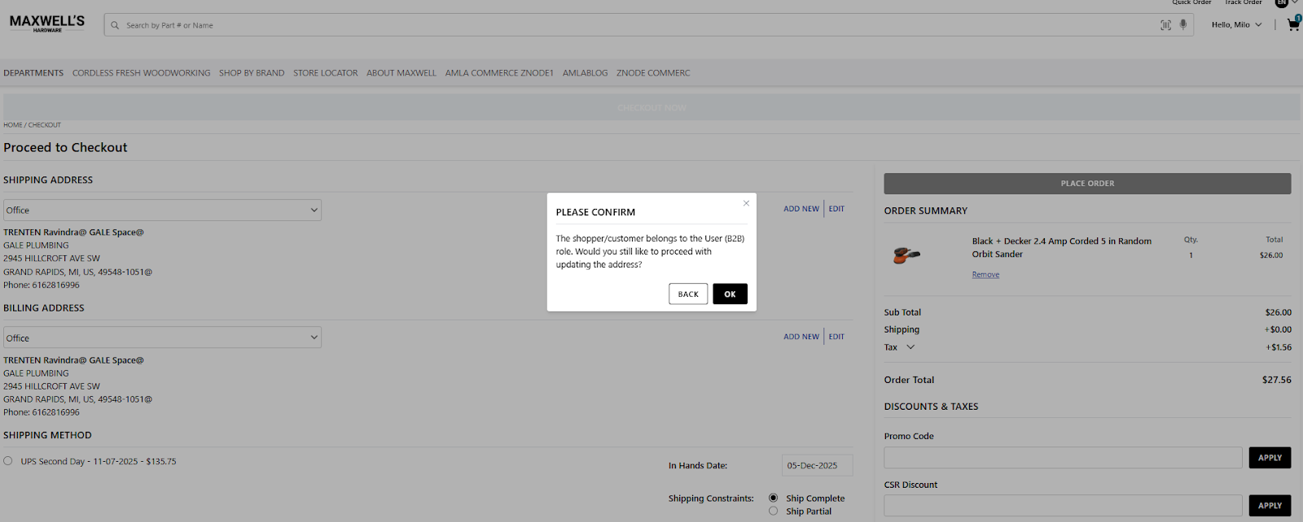Open the Quick Order link
This screenshot has height=522, width=1303.
coord(1191,3)
